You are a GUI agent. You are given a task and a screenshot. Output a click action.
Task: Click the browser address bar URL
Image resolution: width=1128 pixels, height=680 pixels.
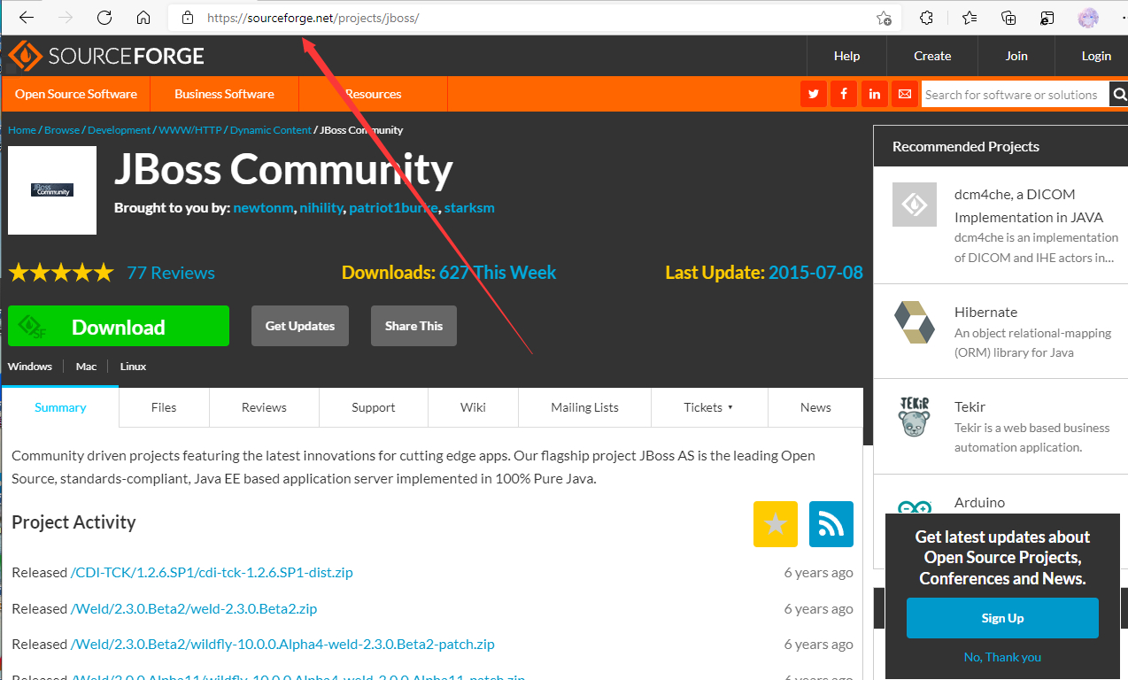(313, 18)
